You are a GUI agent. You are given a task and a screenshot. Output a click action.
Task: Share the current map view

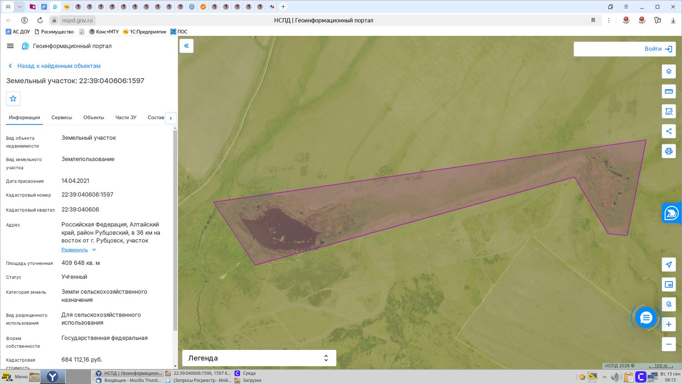tap(669, 131)
